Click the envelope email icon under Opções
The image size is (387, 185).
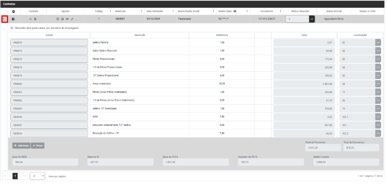67,19
